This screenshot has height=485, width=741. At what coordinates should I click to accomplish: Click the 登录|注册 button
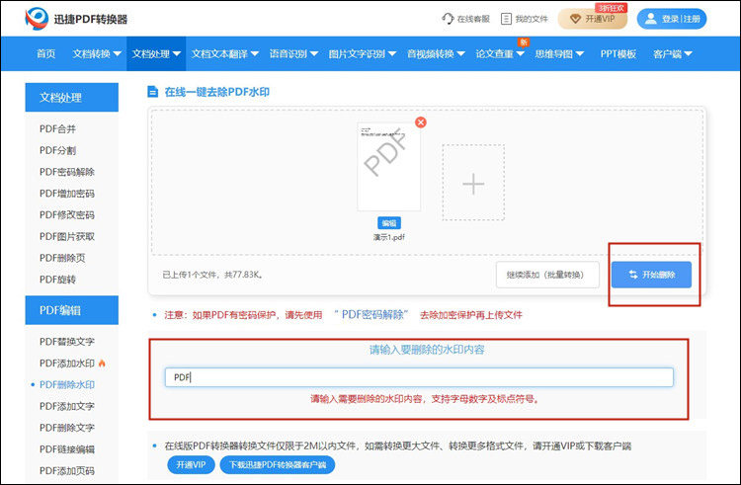click(x=672, y=19)
